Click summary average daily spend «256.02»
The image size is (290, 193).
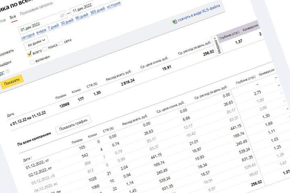coord(209,53)
